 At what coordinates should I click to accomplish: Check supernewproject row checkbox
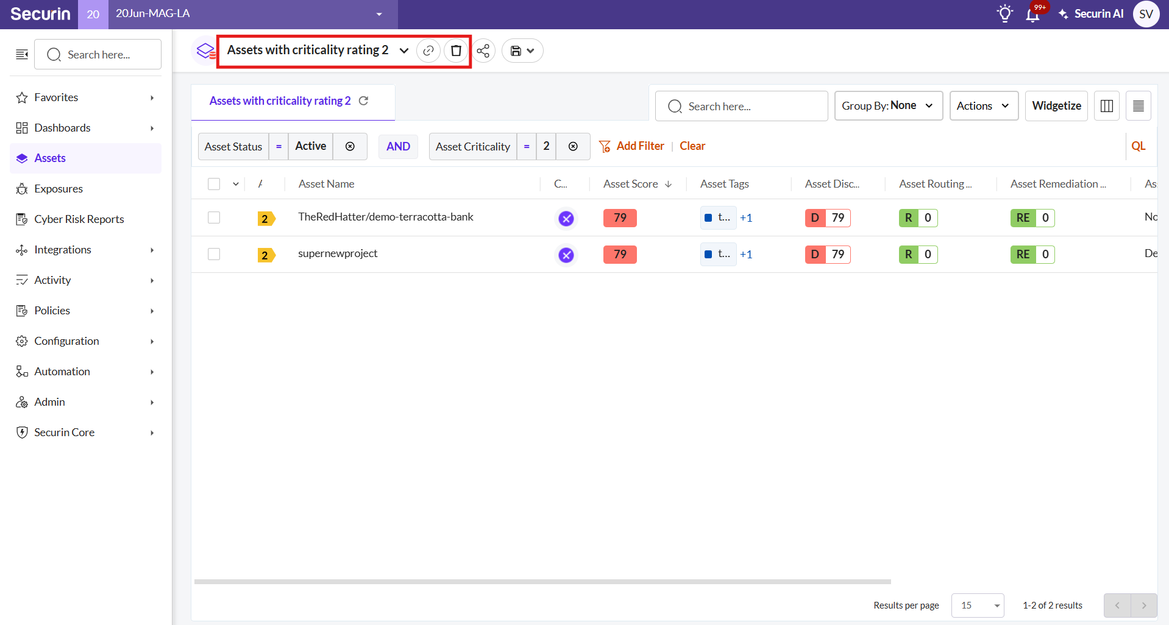[x=214, y=254]
